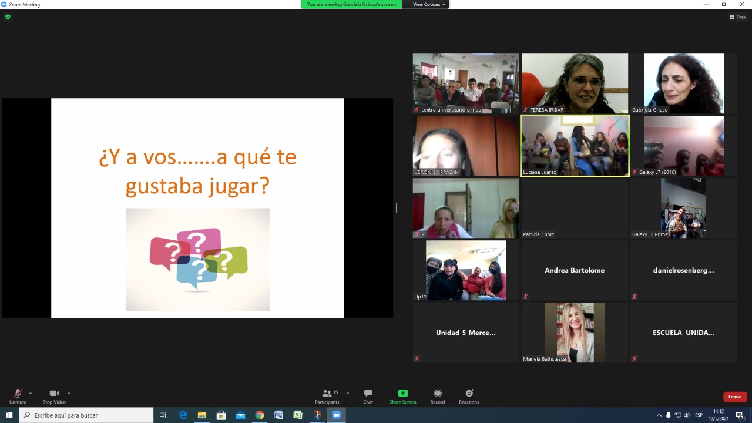Open Windows Task View icon
Image resolution: width=752 pixels, height=423 pixels.
[x=163, y=415]
